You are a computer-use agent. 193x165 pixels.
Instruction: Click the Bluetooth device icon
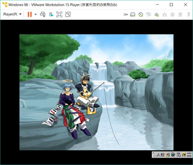point(180,15)
